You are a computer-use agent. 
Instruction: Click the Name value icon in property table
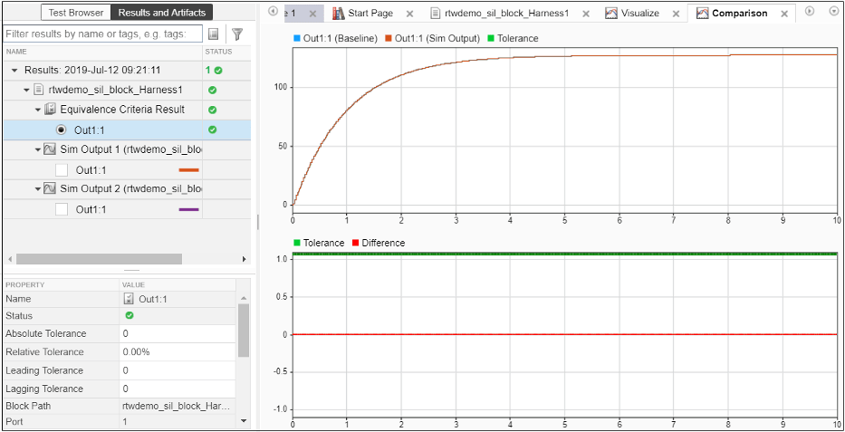click(x=130, y=298)
